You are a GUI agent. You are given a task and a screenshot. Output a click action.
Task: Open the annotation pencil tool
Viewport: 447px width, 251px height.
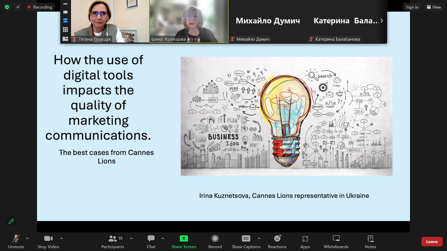click(11, 221)
